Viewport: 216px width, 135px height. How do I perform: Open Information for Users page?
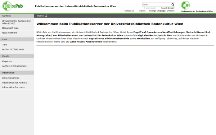[13, 87]
